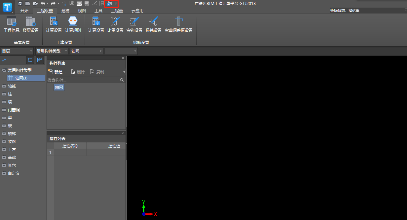The width and height of the screenshot is (407, 220).
Task: Expand the 轴线 tree node
Action: click(4, 86)
